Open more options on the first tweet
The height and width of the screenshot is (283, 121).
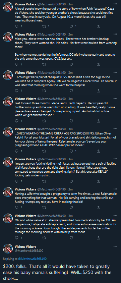(115, 4)
